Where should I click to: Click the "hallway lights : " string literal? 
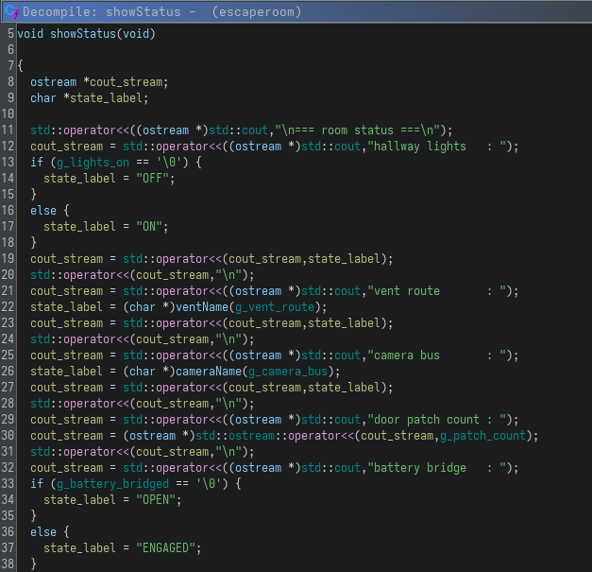(x=436, y=147)
